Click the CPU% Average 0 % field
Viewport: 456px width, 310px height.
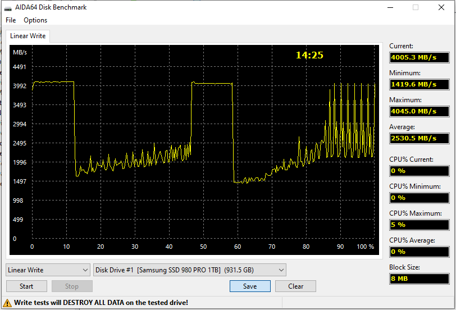click(419, 252)
